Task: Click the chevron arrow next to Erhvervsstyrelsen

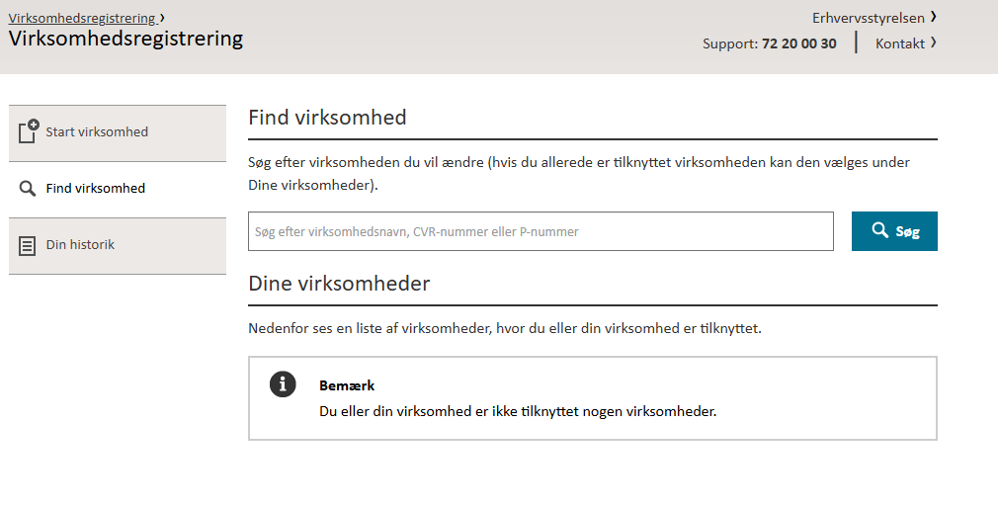Action: [x=933, y=17]
